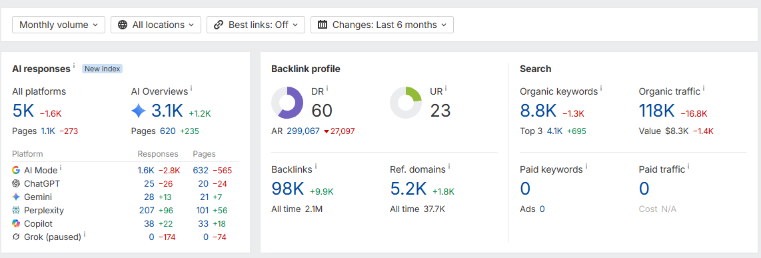Open the All platforms 5K value

23,111
